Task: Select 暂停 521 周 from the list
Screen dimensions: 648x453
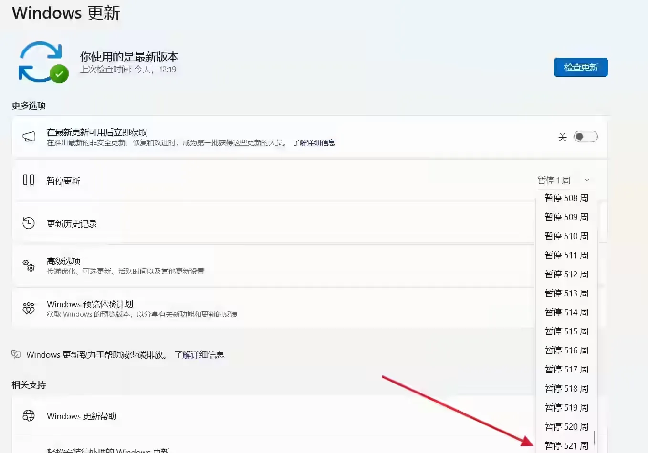Action: [x=567, y=445]
